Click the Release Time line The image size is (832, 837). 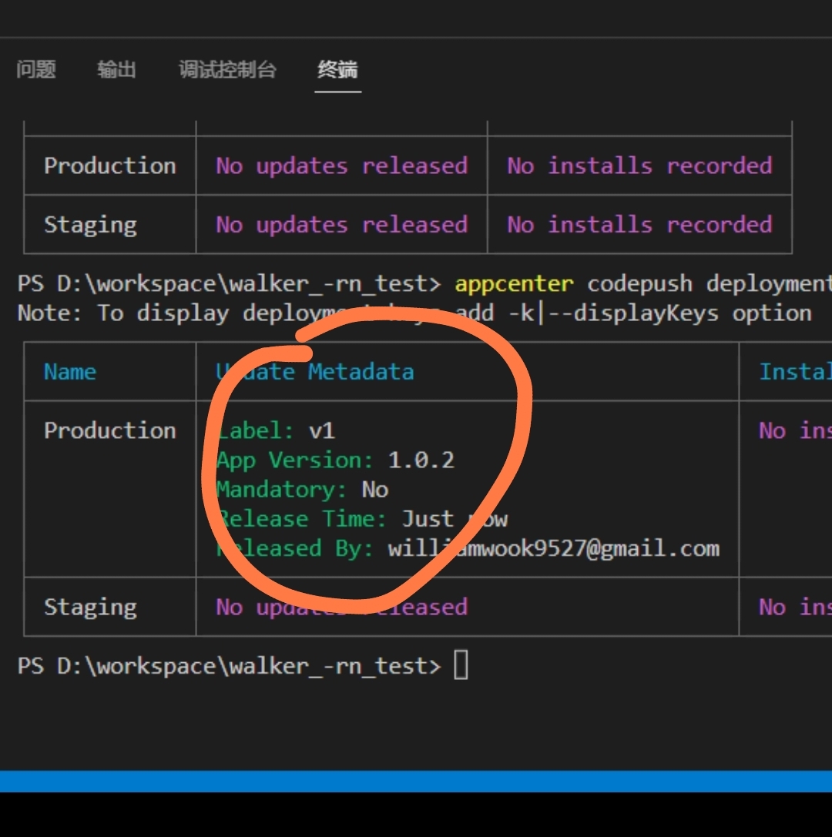point(362,519)
